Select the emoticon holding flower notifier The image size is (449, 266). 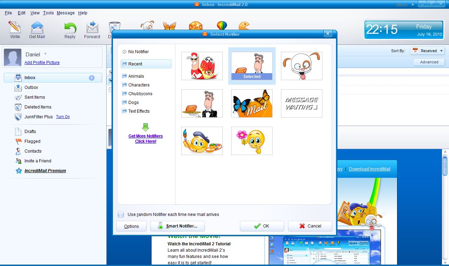click(252, 141)
